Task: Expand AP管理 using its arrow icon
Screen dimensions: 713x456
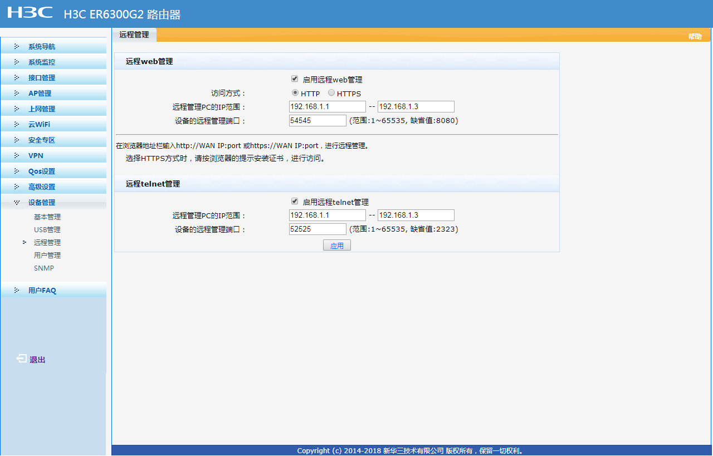Action: pyautogui.click(x=17, y=94)
